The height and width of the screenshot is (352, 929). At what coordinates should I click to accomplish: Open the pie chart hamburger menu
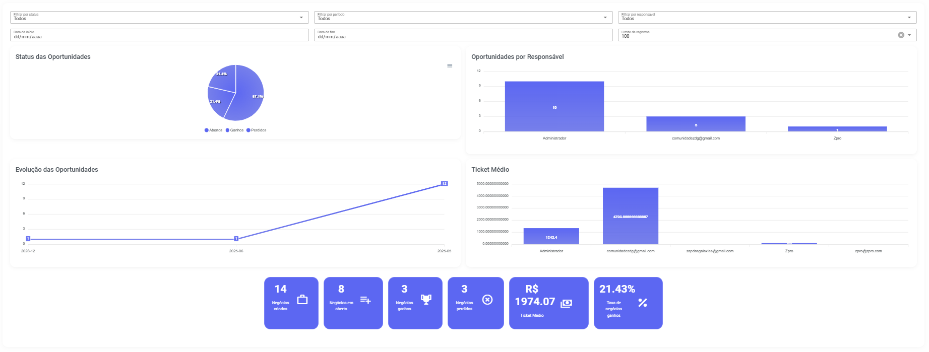(450, 66)
